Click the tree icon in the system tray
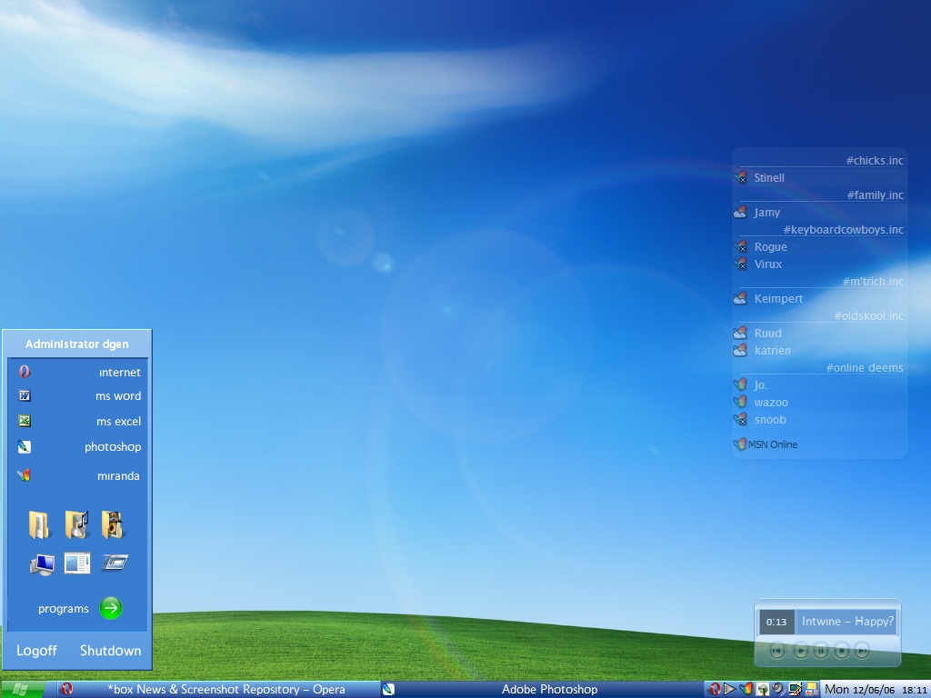Viewport: 931px width, 698px height. click(763, 689)
